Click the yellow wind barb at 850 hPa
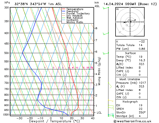 pos(111,101)
